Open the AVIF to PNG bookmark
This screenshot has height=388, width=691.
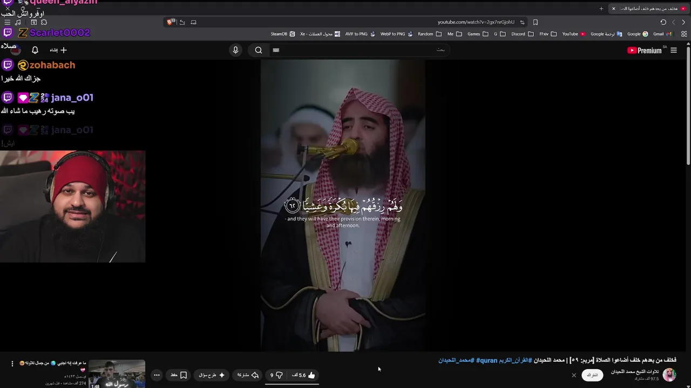360,34
